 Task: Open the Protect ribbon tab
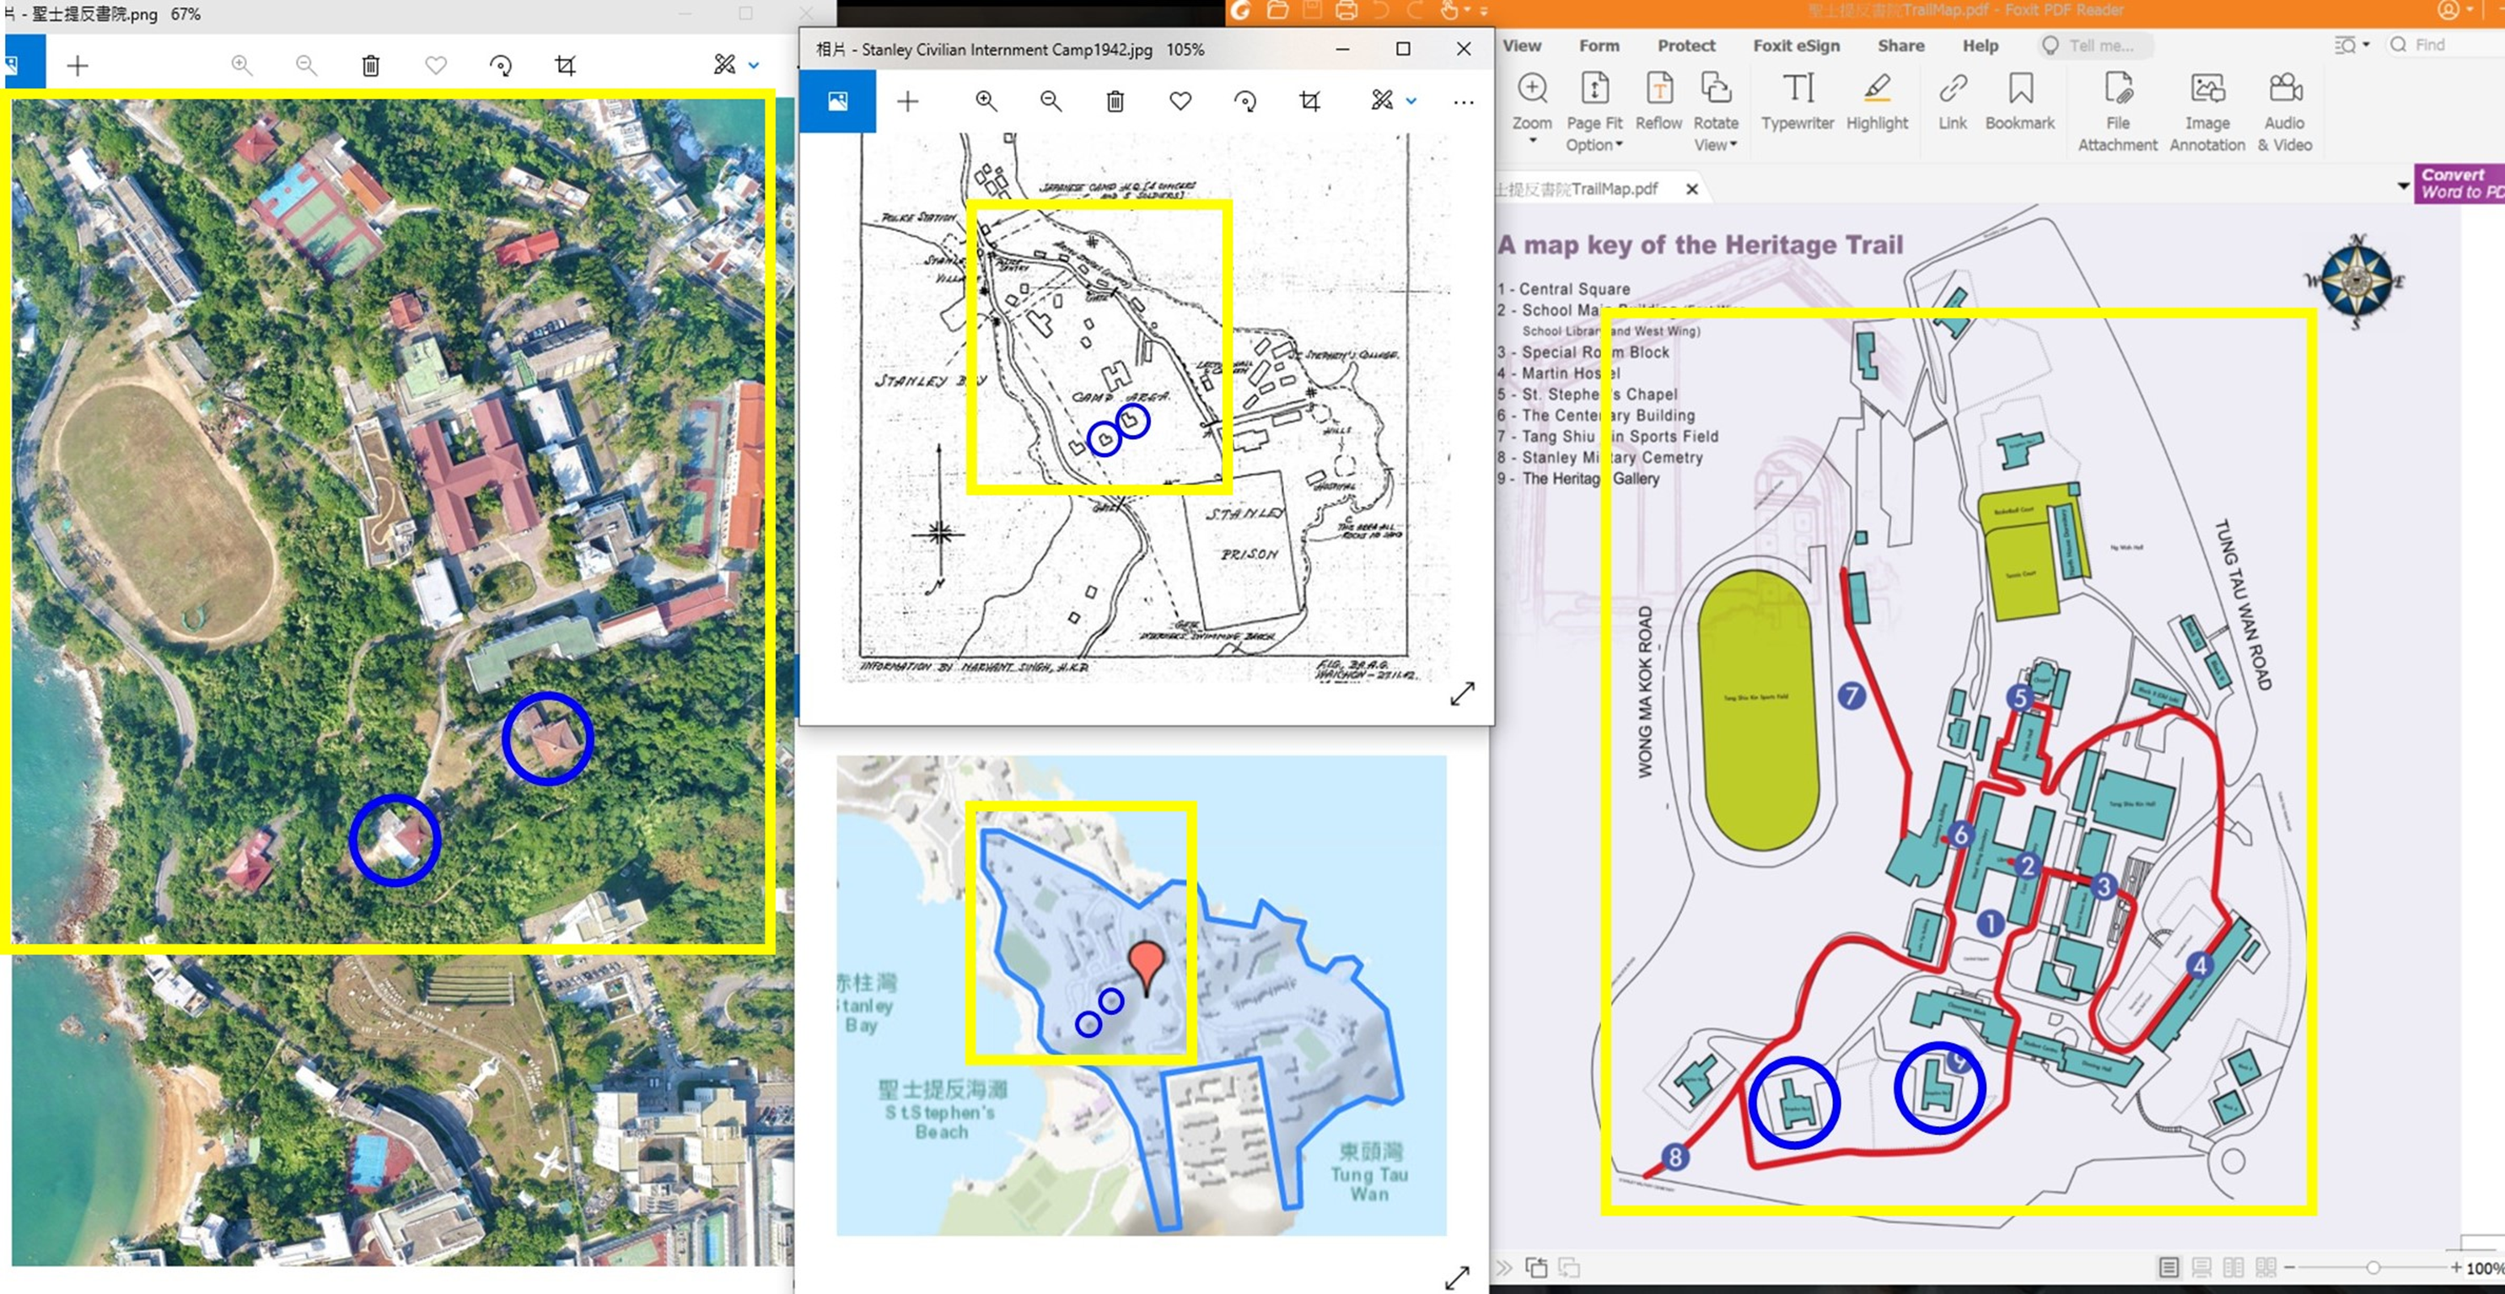(x=1685, y=46)
